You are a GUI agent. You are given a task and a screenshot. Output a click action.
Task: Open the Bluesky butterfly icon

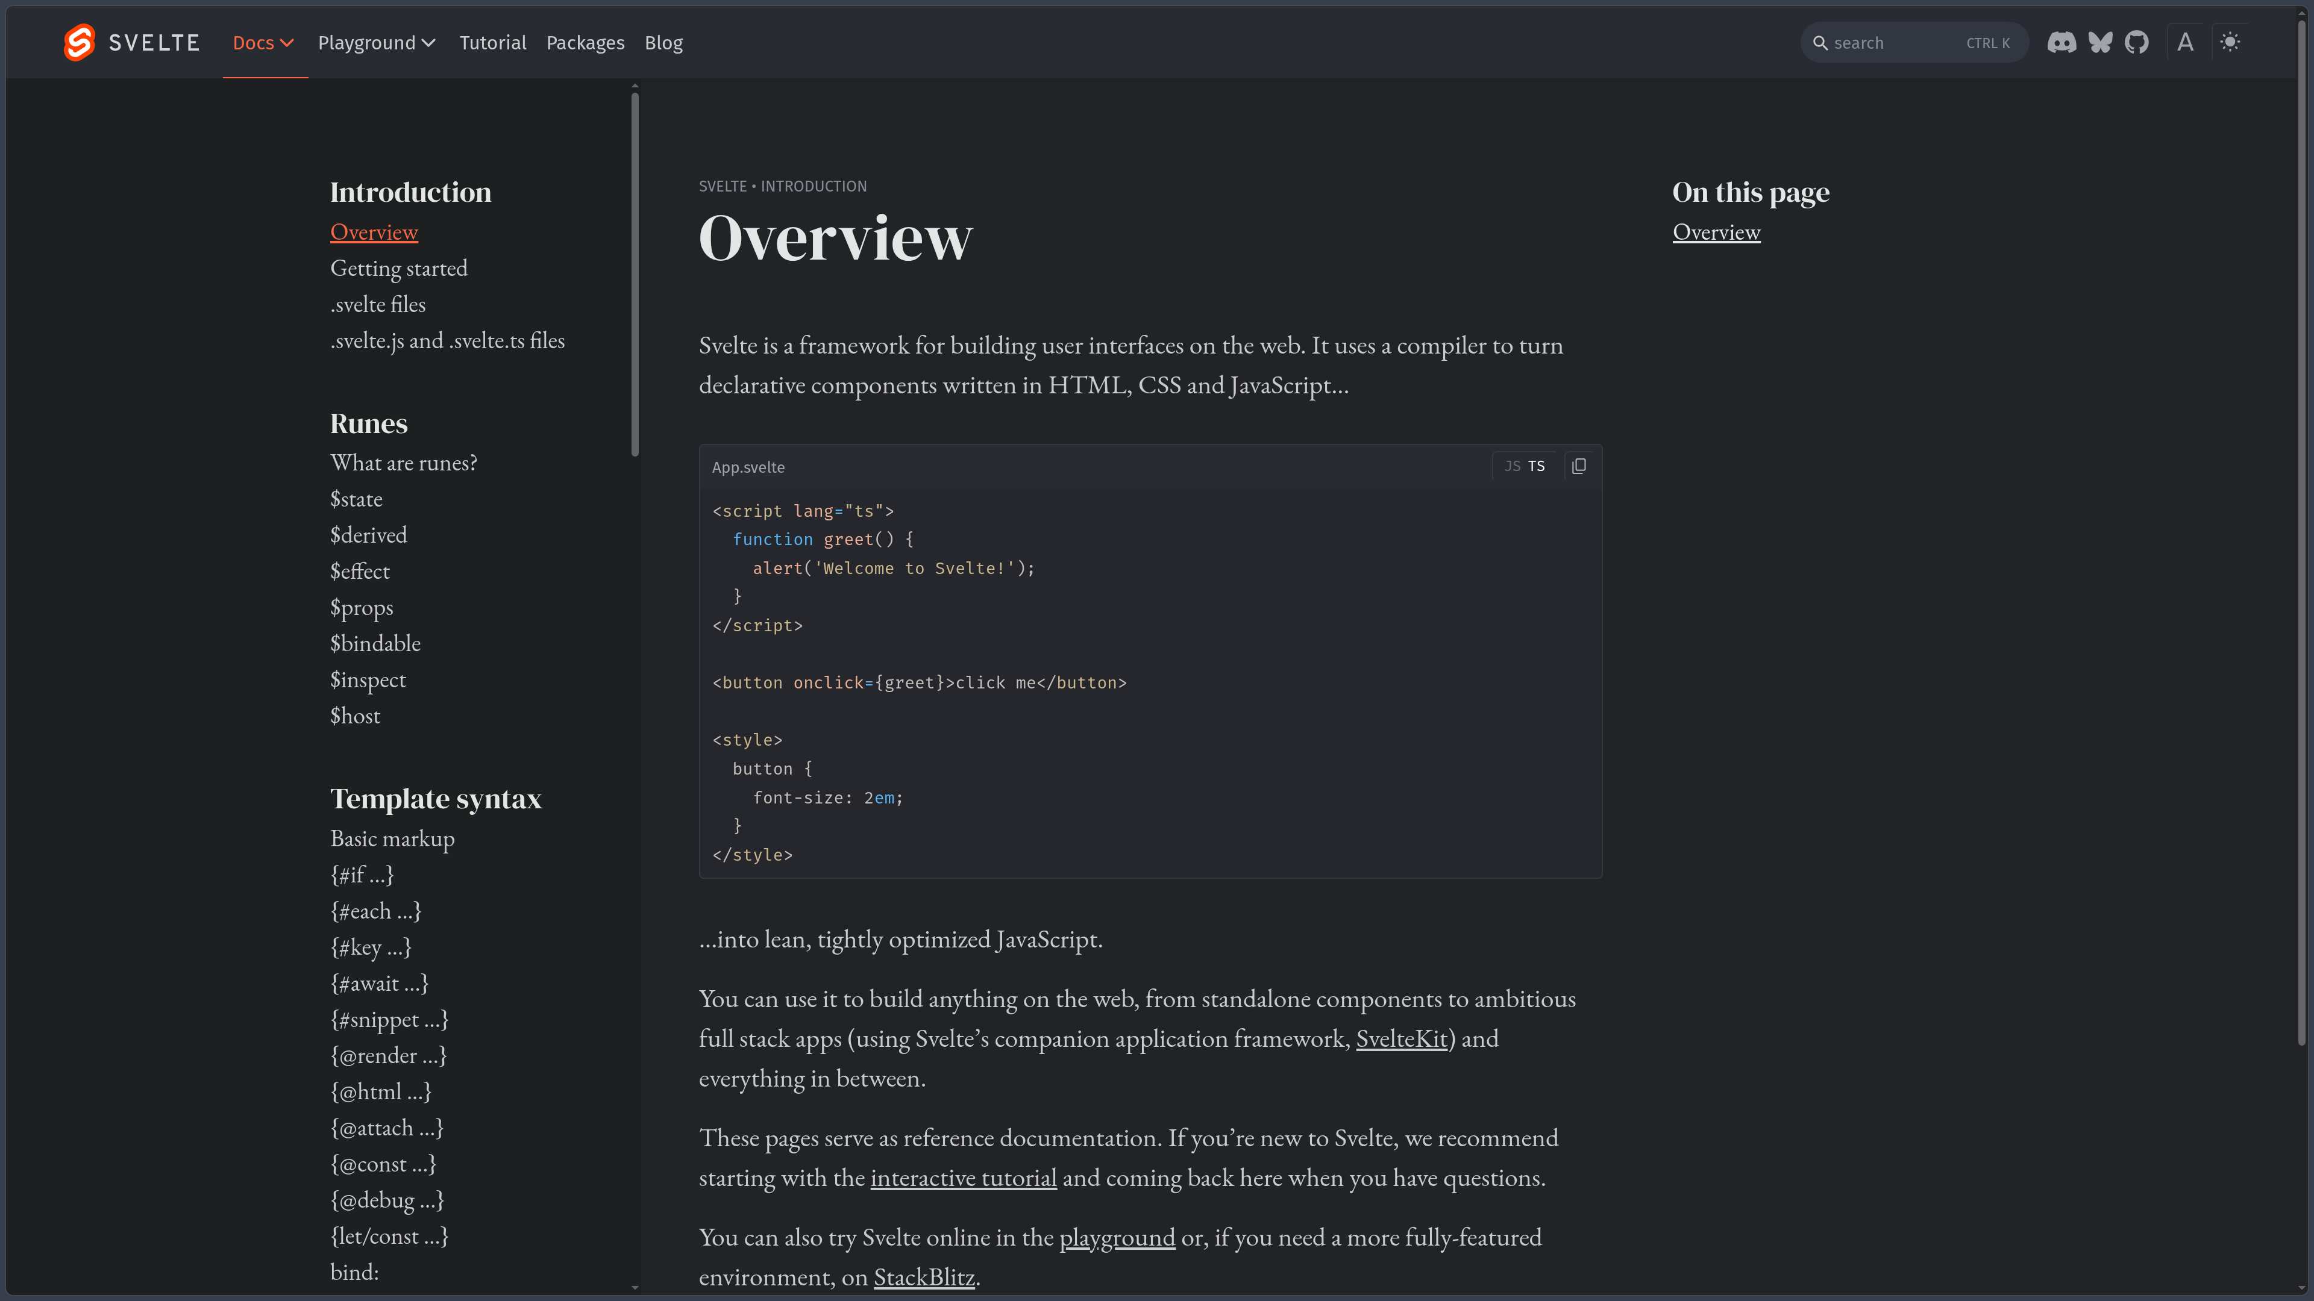click(x=2100, y=42)
